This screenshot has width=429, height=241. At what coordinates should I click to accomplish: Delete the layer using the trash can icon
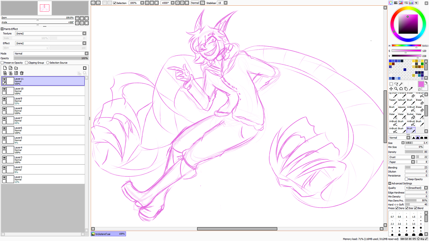(x=22, y=73)
